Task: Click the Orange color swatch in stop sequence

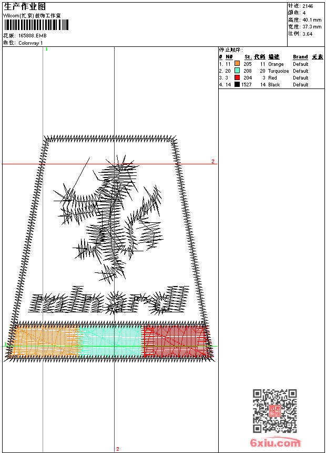Action: coord(237,64)
